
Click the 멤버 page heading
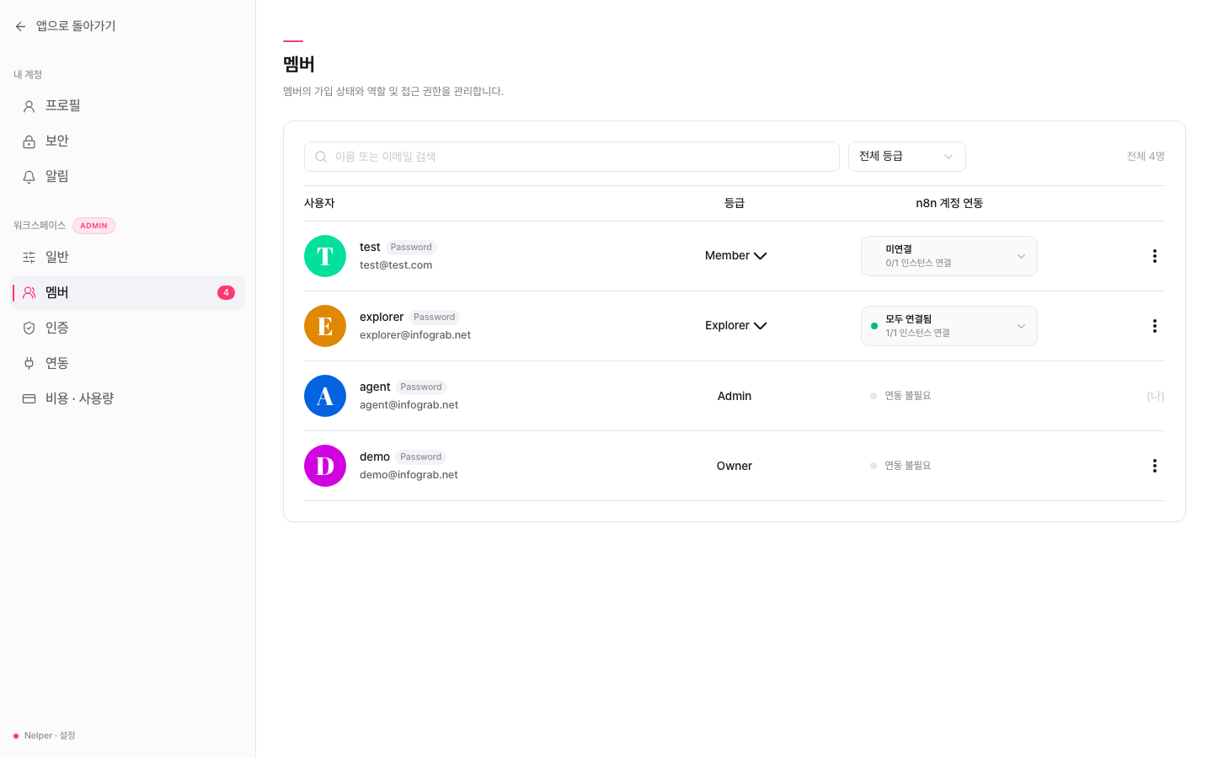pyautogui.click(x=299, y=64)
